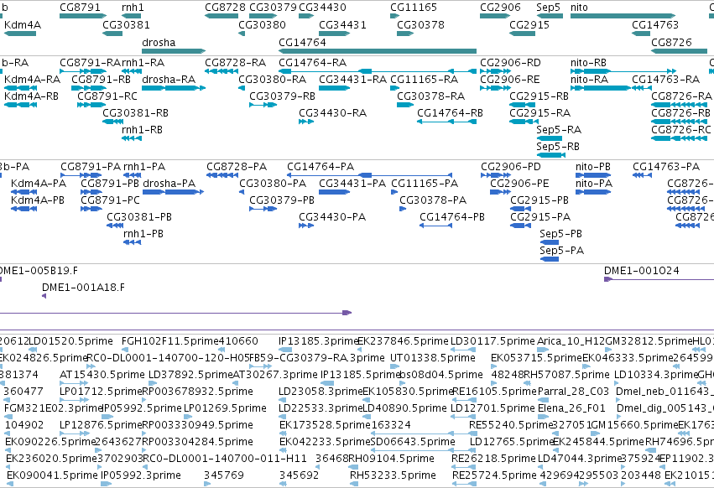Select transcript CG14764-RA

378,71
